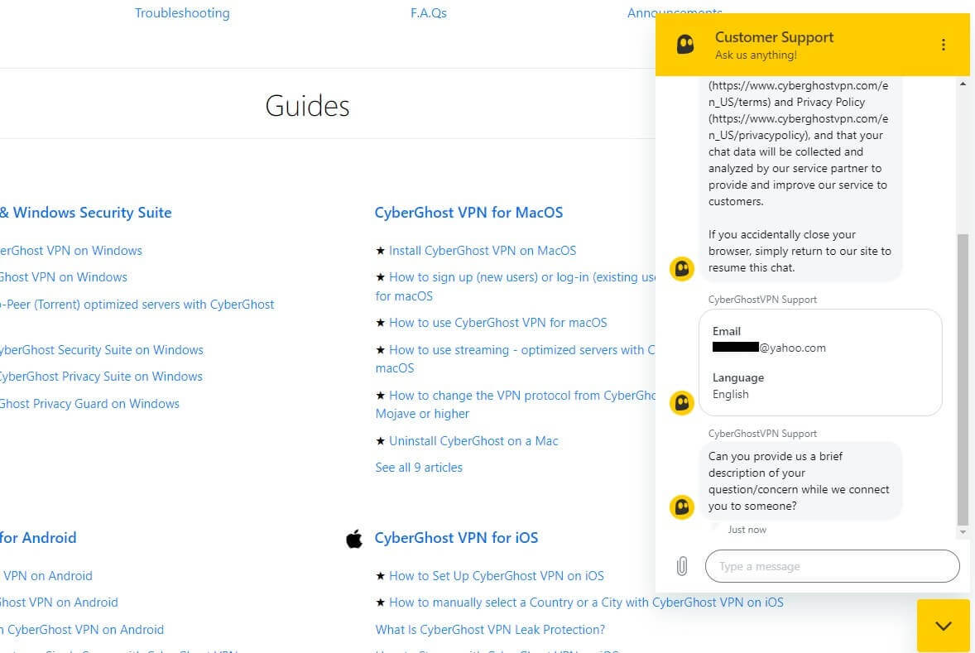Viewport: 975px width, 653px height.
Task: Click 'See all 9 articles' link
Action: [x=419, y=468]
